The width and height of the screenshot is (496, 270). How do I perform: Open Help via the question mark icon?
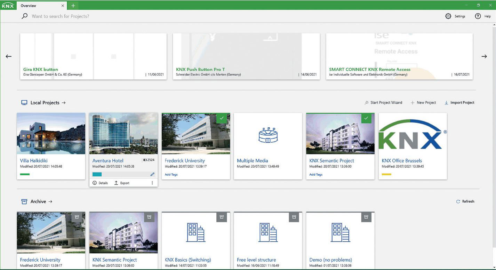coord(478,16)
